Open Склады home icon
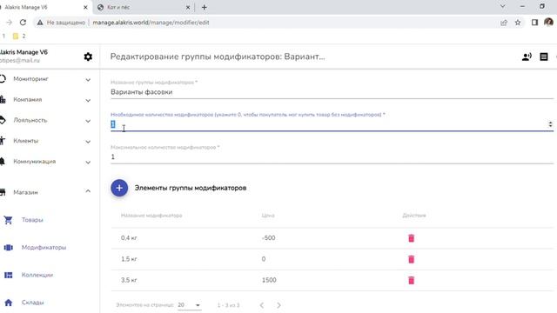 tap(8, 303)
